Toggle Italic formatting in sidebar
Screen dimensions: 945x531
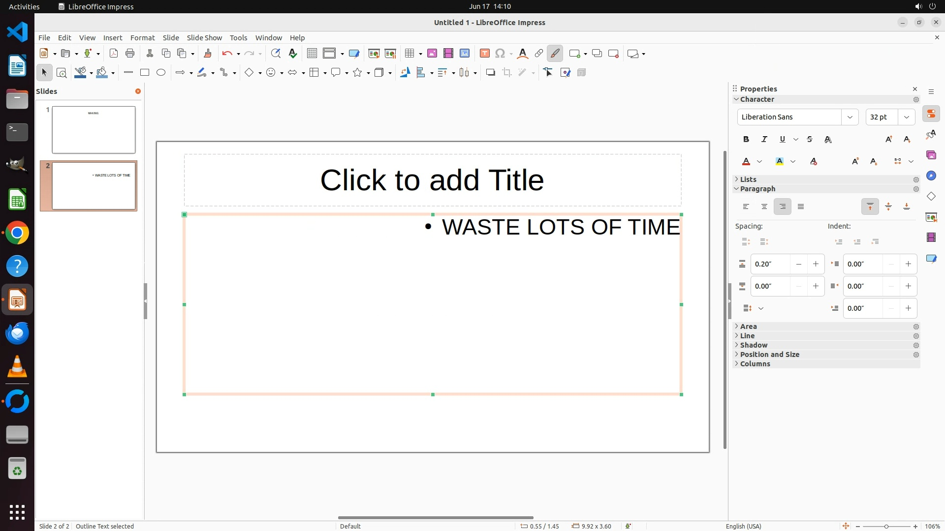coord(764,140)
